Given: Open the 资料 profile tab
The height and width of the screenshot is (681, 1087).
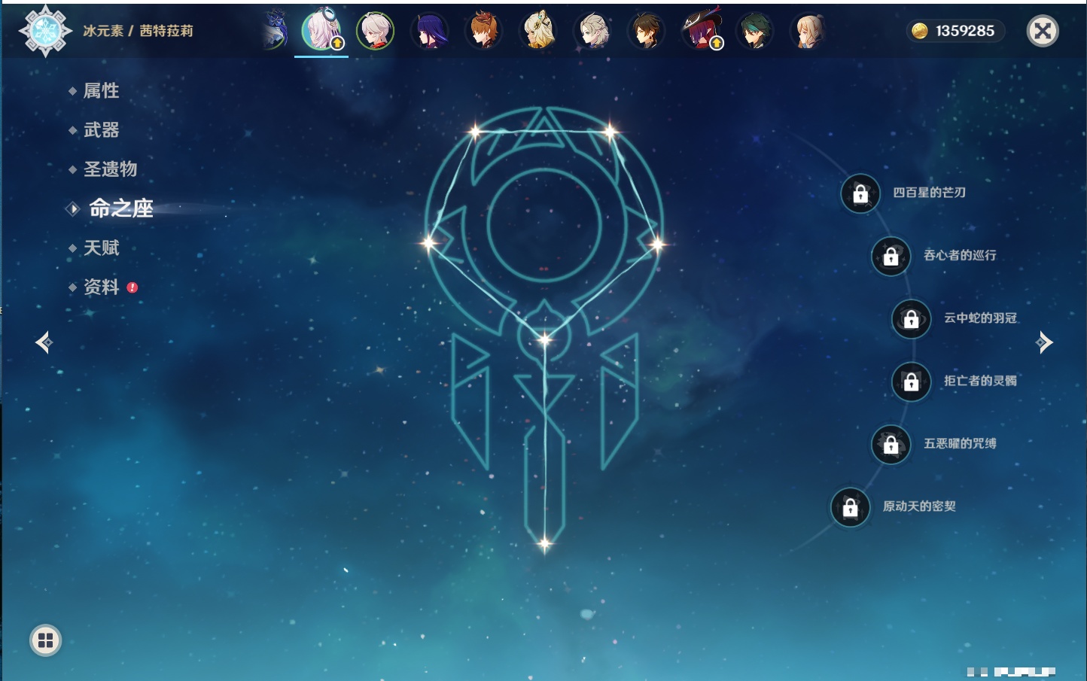Looking at the screenshot, I should click(101, 287).
